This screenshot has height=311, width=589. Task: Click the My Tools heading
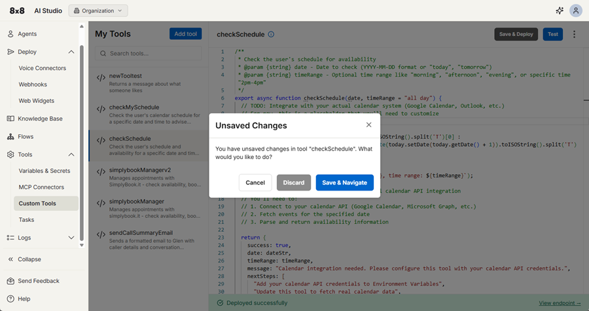113,34
